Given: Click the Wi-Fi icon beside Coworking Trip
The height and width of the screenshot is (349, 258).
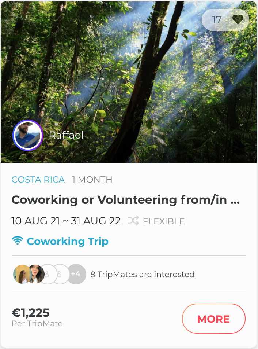Looking at the screenshot, I should [17, 241].
